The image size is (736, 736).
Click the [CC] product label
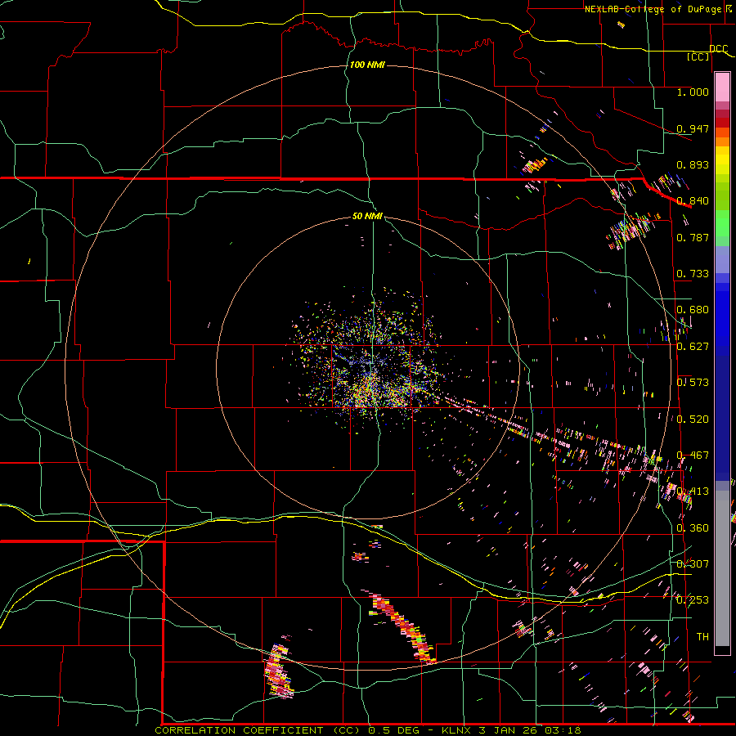click(x=698, y=56)
